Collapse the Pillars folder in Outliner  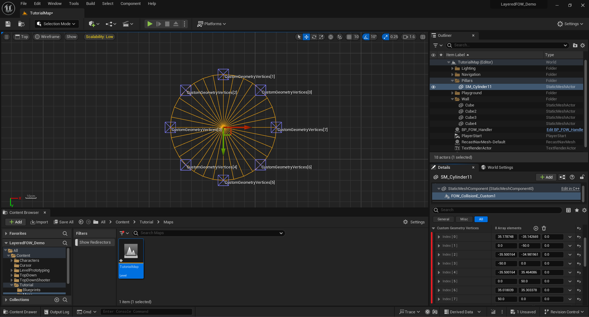pos(452,81)
